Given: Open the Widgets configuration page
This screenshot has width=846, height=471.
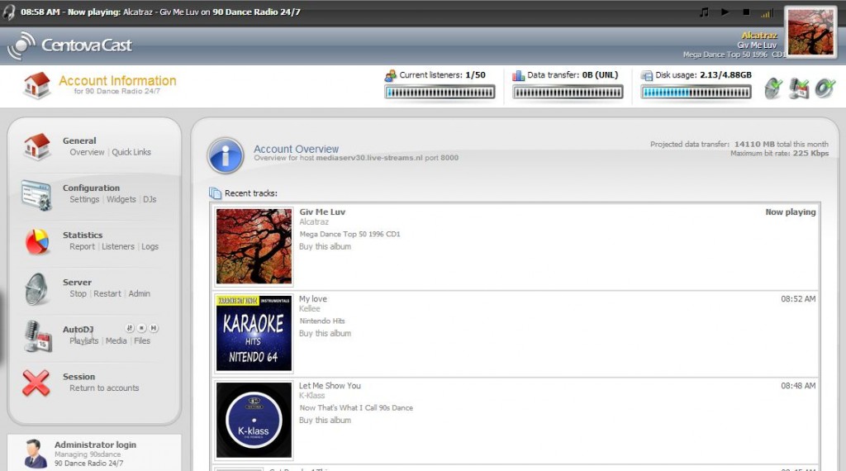Looking at the screenshot, I should [x=121, y=200].
